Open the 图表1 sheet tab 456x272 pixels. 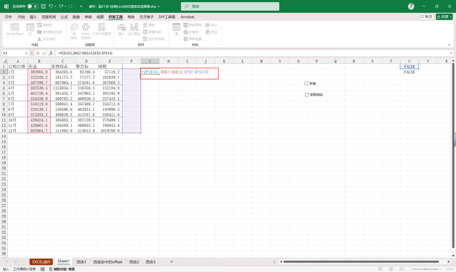tap(82, 262)
